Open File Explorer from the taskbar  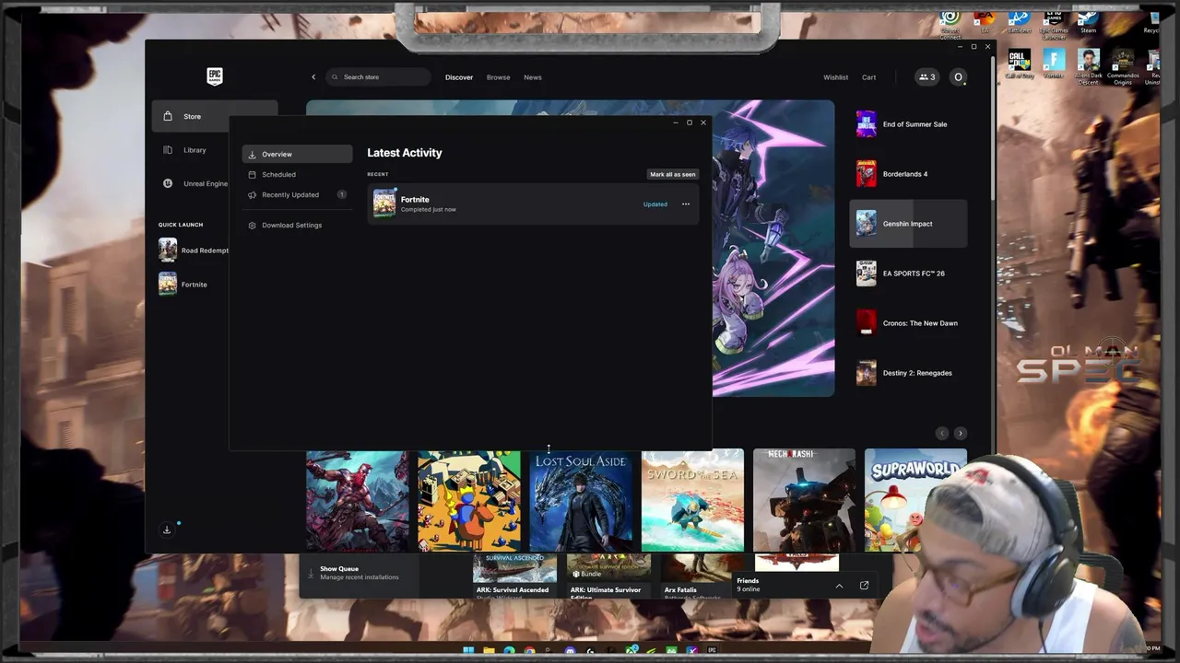pos(489,651)
